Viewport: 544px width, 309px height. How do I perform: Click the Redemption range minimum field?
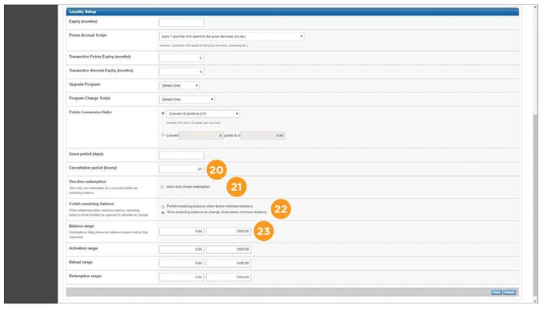(181, 277)
